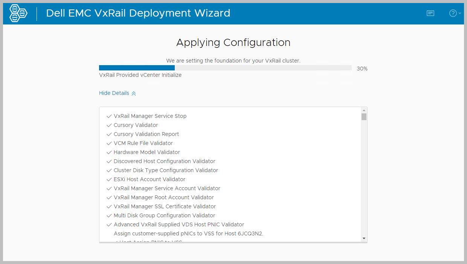Viewport: 467px width, 264px height.
Task: Click checkmark beside VCM Rule File Validator
Action: coord(109,143)
